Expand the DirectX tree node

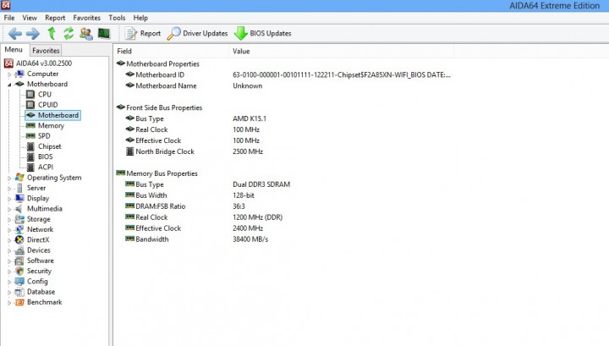click(9, 240)
